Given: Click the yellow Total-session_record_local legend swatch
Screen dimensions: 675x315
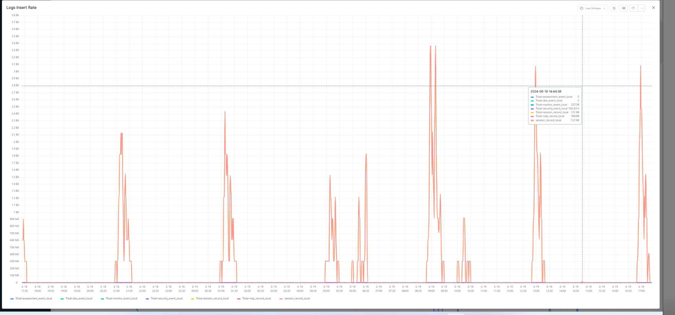Looking at the screenshot, I should pos(192,299).
